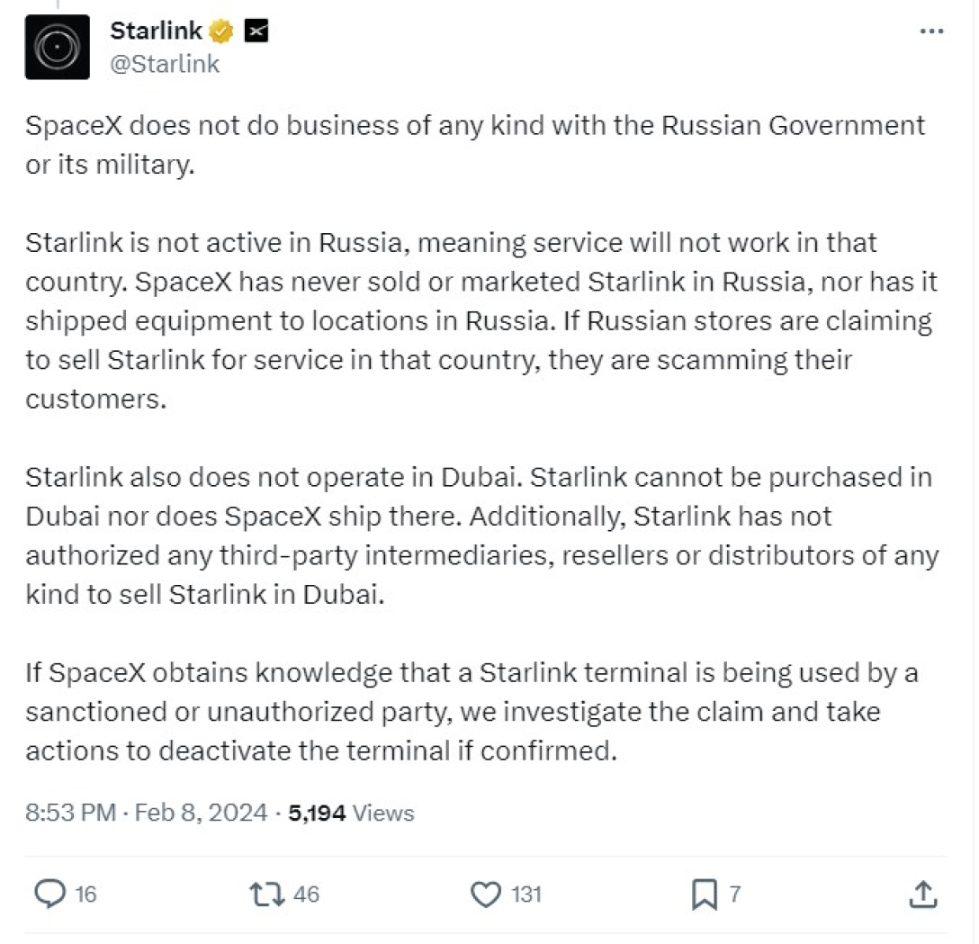Click the reply count 16
Screen dimensions: 979x944
pyautogui.click(x=85, y=894)
